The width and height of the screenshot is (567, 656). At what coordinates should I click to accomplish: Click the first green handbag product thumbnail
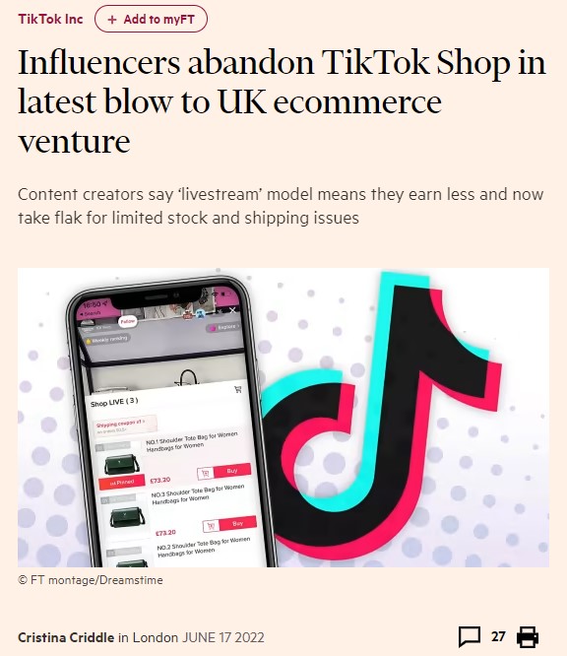122,464
